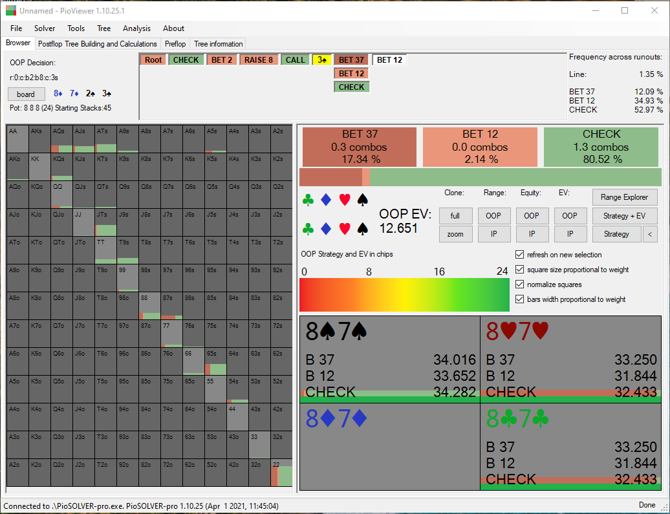
Task: Switch to the Preflop tab
Action: tap(175, 43)
